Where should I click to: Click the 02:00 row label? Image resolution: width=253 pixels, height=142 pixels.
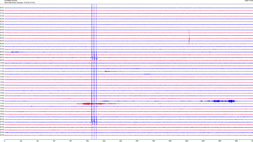pos(2,19)
